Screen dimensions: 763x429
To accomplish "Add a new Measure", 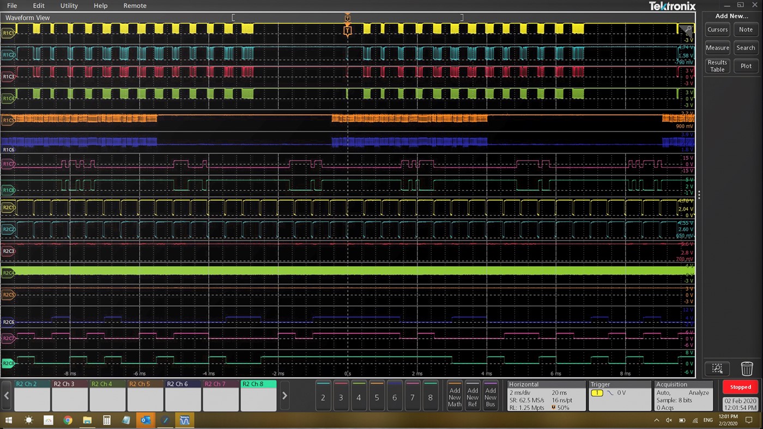I will [717, 48].
